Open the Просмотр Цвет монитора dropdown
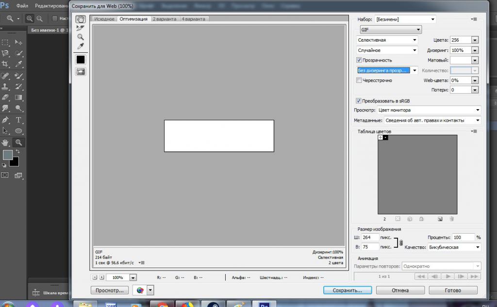Viewport: 497px width, 307px height. [x=429, y=110]
